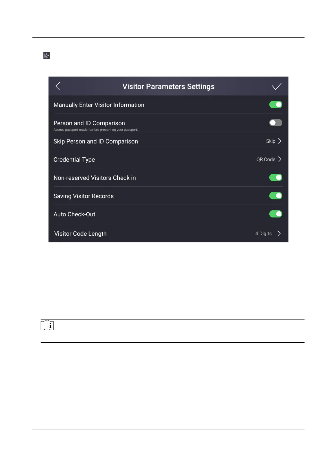The image size is (333, 476).
Task: Click the Skip value text
Action: (271, 141)
